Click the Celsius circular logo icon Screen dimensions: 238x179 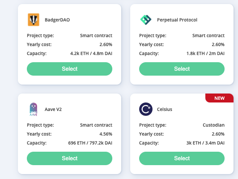pos(146,109)
